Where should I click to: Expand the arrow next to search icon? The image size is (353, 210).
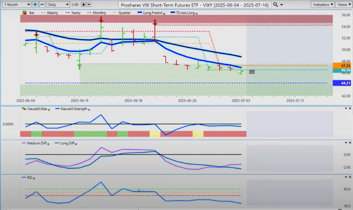pos(282,5)
